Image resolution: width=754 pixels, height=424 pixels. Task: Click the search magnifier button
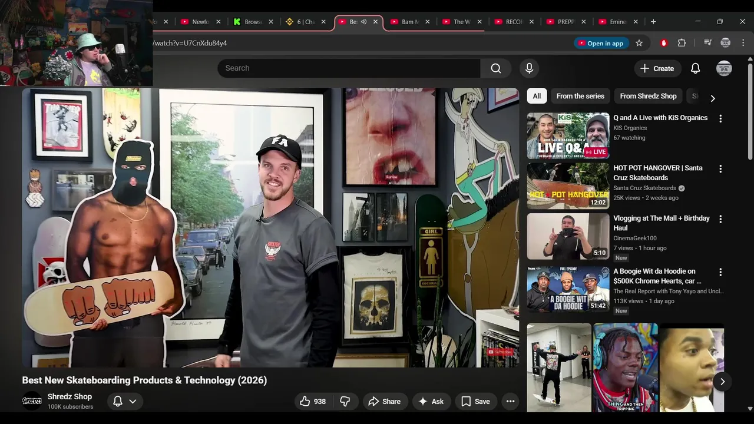click(x=496, y=68)
